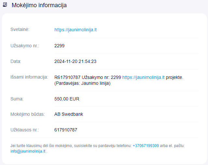Click the Suma label
This screenshot has width=208, height=165.
pos(17,99)
